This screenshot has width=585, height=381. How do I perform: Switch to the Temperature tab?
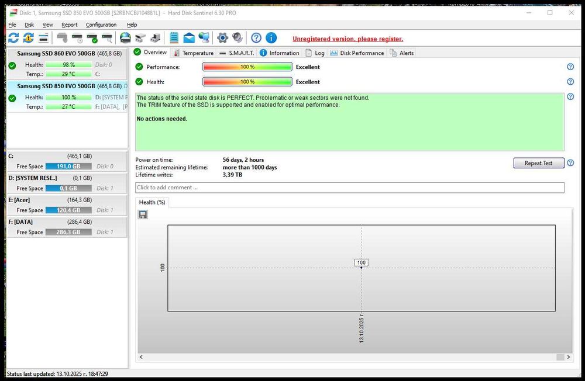194,53
